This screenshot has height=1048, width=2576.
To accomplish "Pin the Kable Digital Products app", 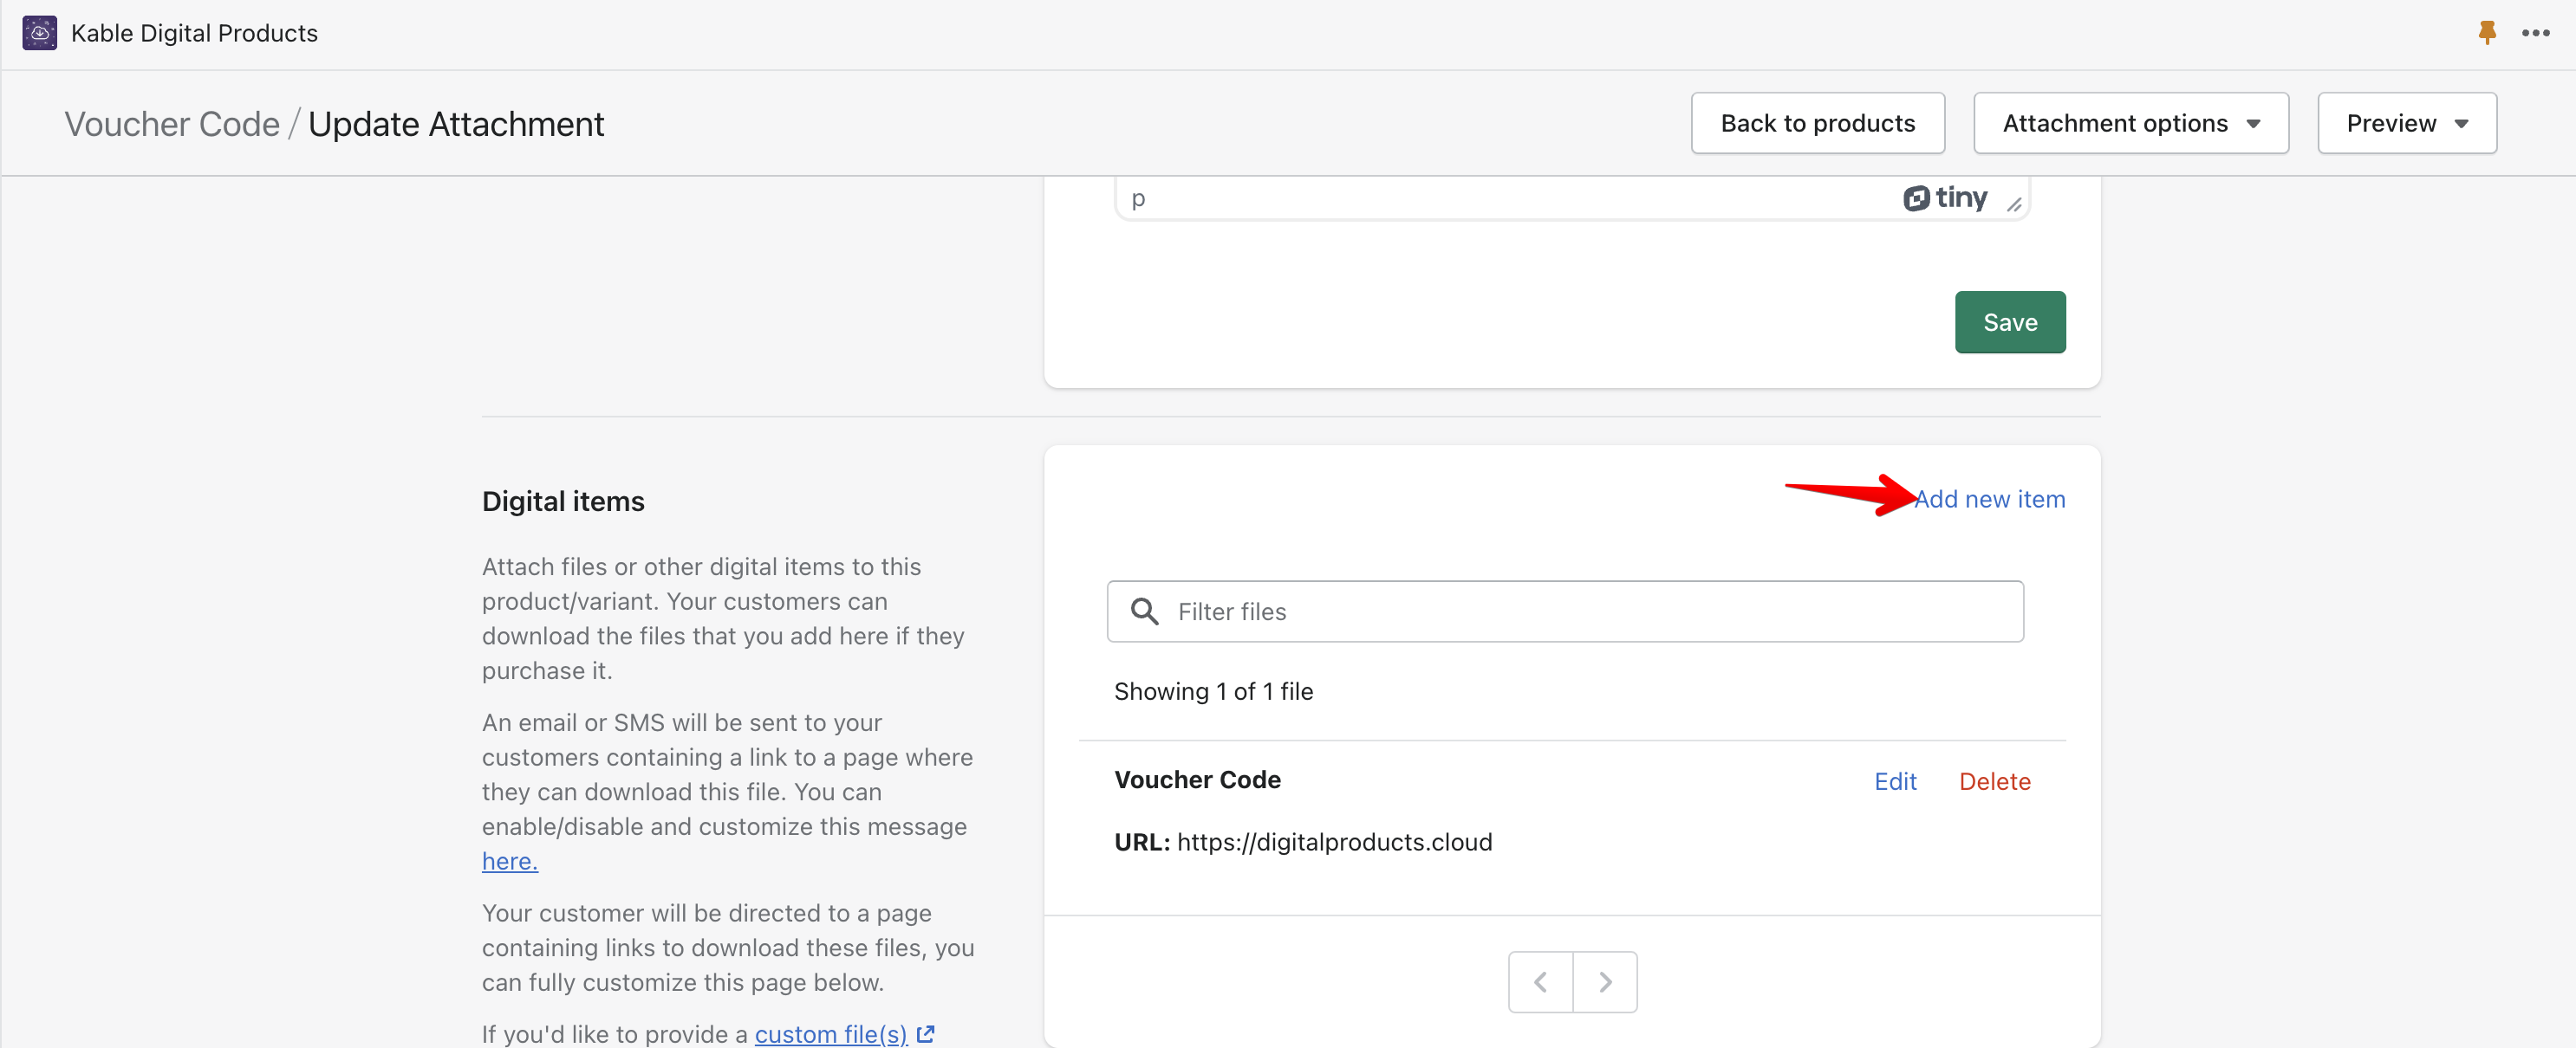I will click(2487, 32).
